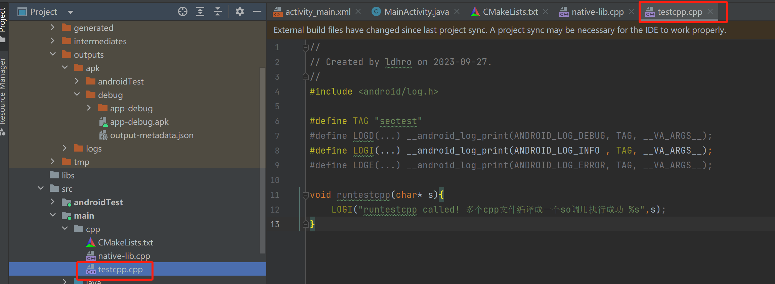Collapse the main source folder
This screenshot has height=284, width=775.
click(x=53, y=215)
